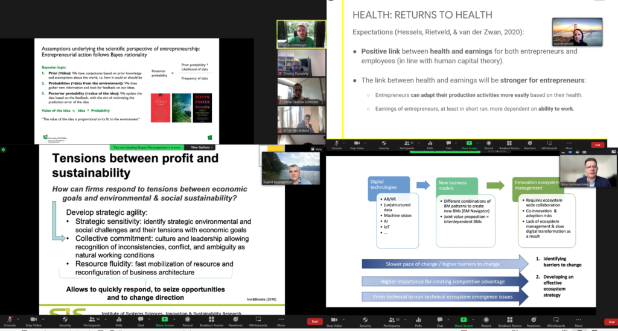The height and width of the screenshot is (331, 618).
Task: Select Wim Vanhaverbeke's video thumbnail
Action: (588, 171)
